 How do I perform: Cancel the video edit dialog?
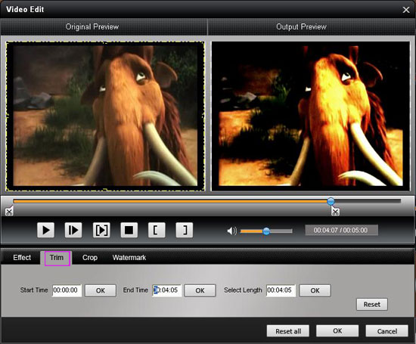387,331
